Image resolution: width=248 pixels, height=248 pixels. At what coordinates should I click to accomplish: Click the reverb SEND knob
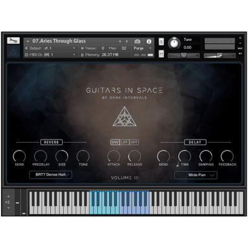point(19,156)
